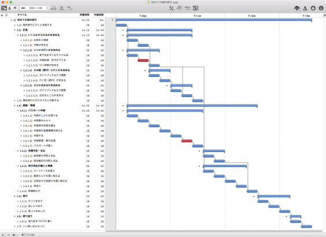Screen dimensions: 326x237
Task: Select task row 1.7)
Action: (53, 227)
